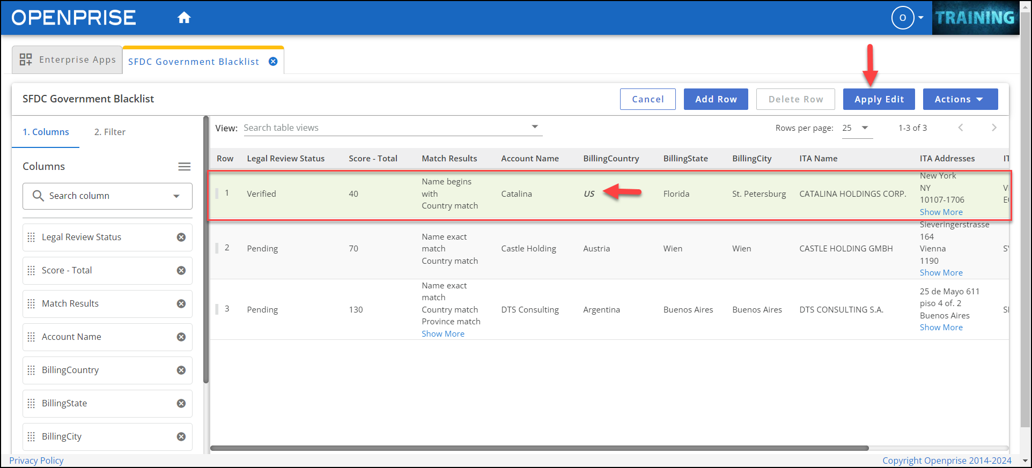Expand the Search column dropdown

176,196
